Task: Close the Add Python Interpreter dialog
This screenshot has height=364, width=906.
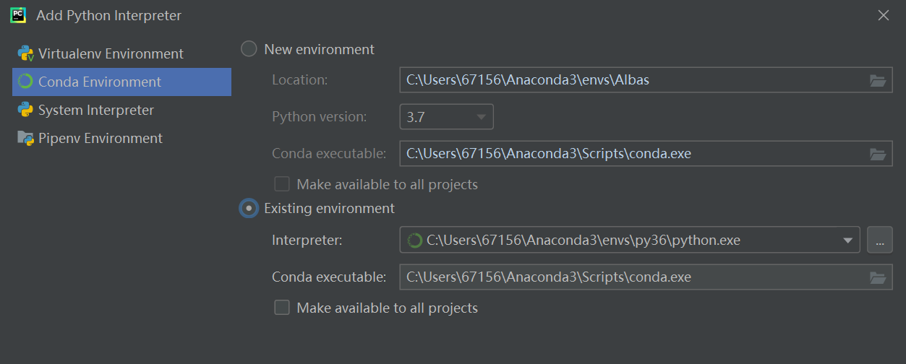Action: point(884,15)
